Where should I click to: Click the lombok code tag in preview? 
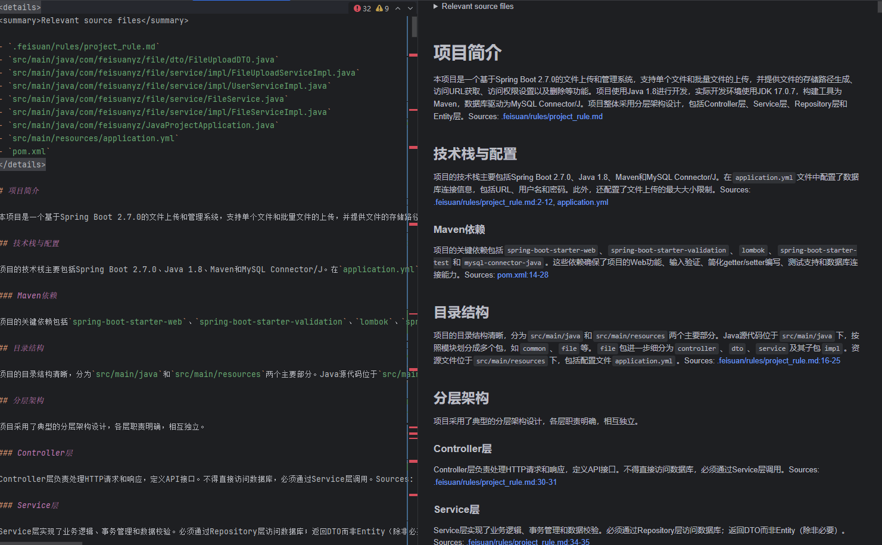[753, 251]
